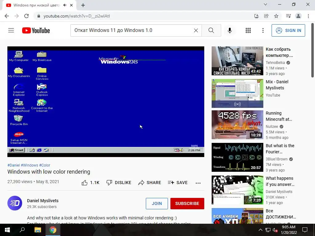Click the Nullzee channel name
Image resolution: width=315 pixels, height=236 pixels.
click(272, 126)
